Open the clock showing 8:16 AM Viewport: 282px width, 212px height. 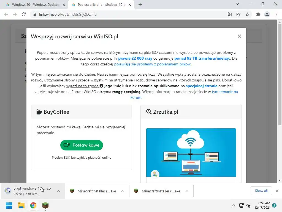click(x=262, y=205)
